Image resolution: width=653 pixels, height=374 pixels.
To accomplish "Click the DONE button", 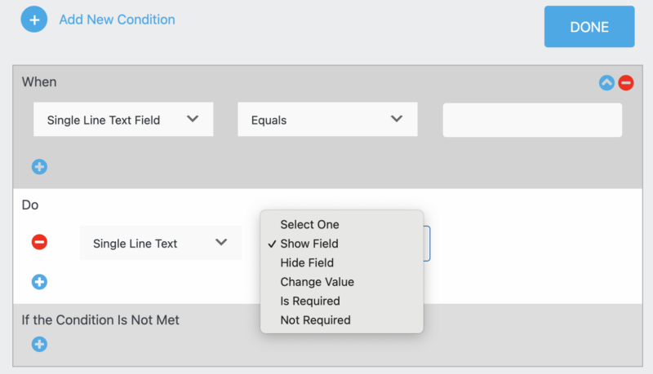I will pyautogui.click(x=589, y=27).
